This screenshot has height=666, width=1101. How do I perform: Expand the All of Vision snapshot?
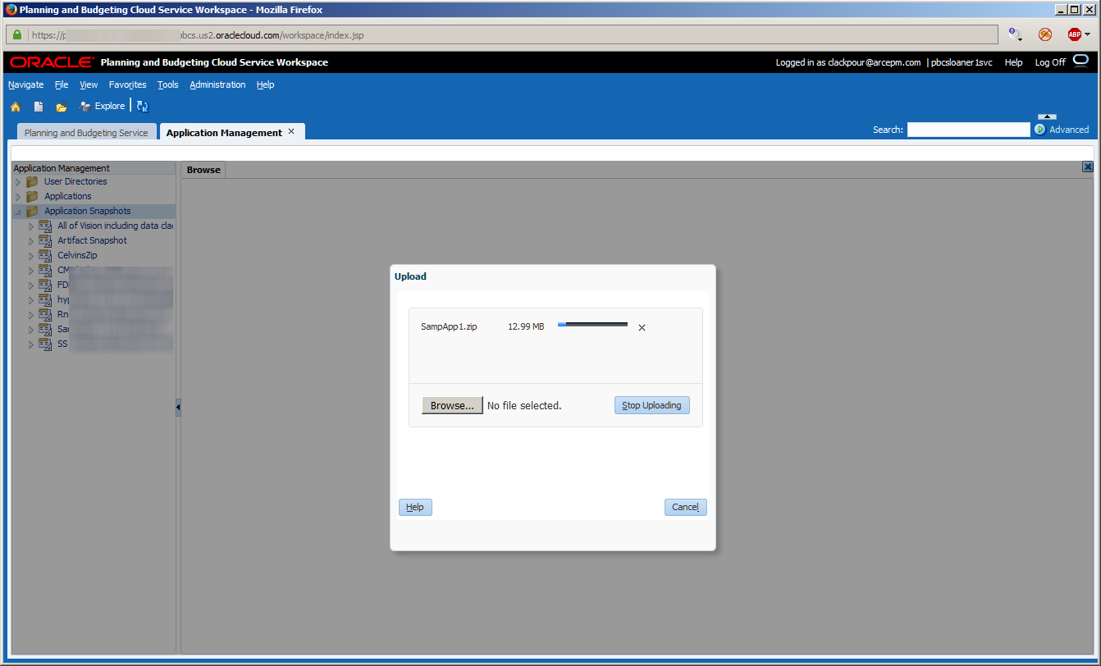31,226
